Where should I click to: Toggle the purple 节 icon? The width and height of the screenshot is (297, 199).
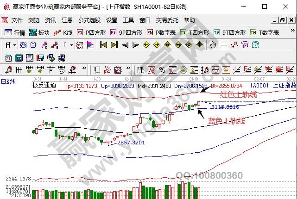[x=245, y=45]
